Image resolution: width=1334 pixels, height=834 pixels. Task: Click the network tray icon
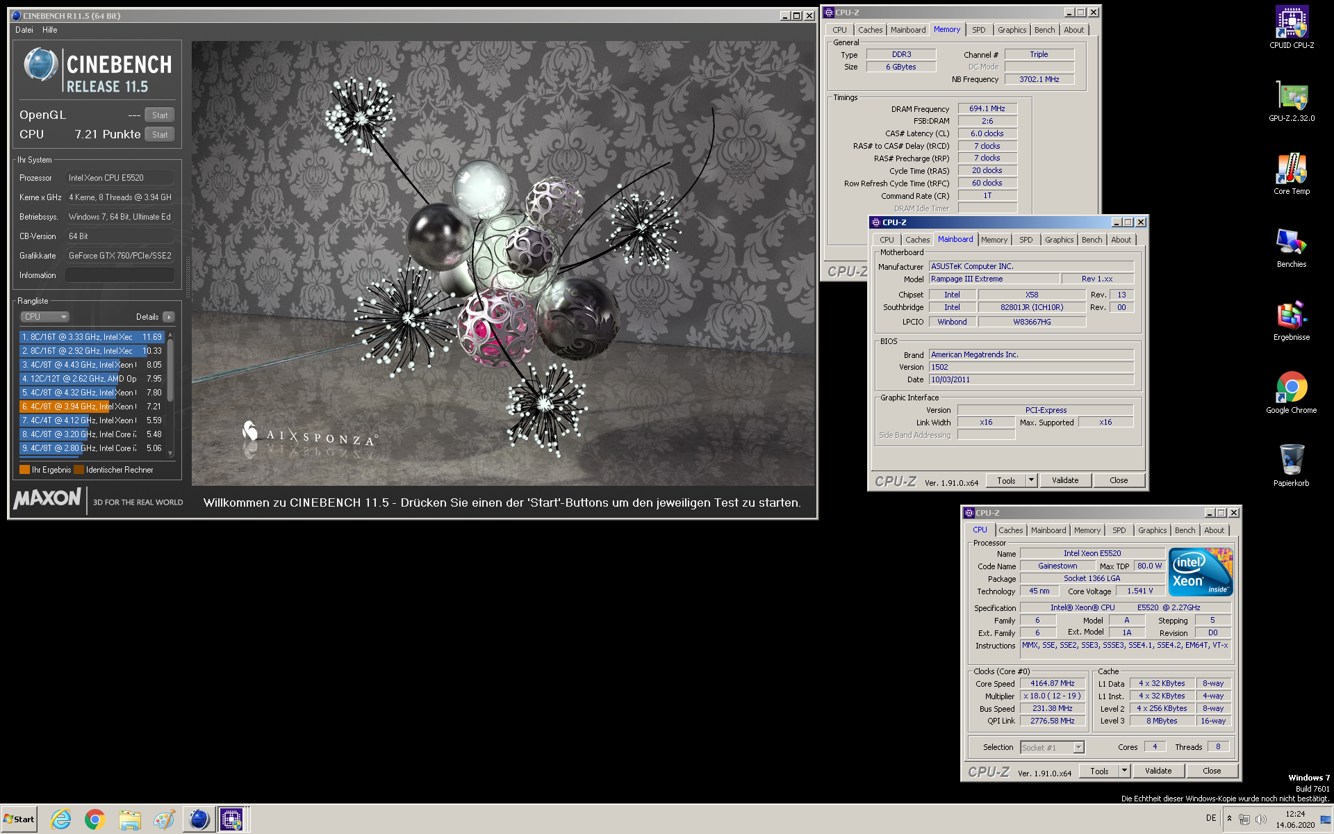[1244, 819]
